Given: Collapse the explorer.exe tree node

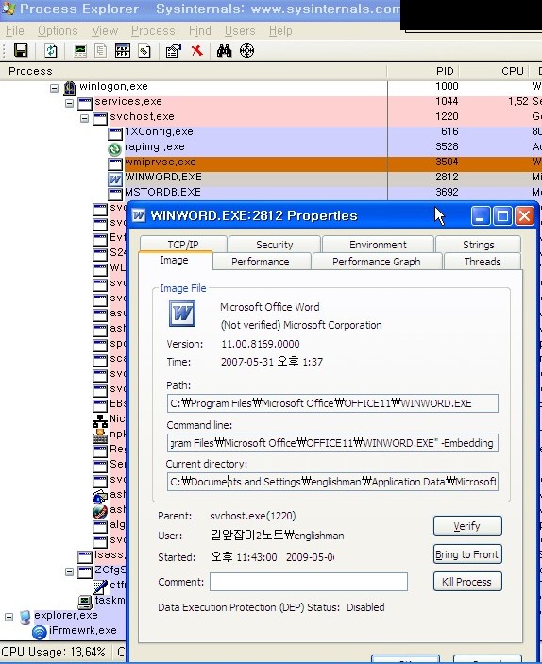Looking at the screenshot, I should click(8, 617).
